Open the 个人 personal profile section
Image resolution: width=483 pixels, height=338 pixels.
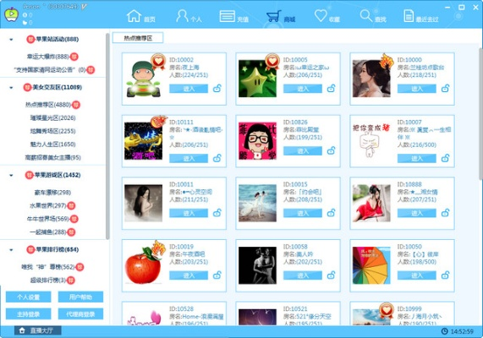pyautogui.click(x=189, y=17)
